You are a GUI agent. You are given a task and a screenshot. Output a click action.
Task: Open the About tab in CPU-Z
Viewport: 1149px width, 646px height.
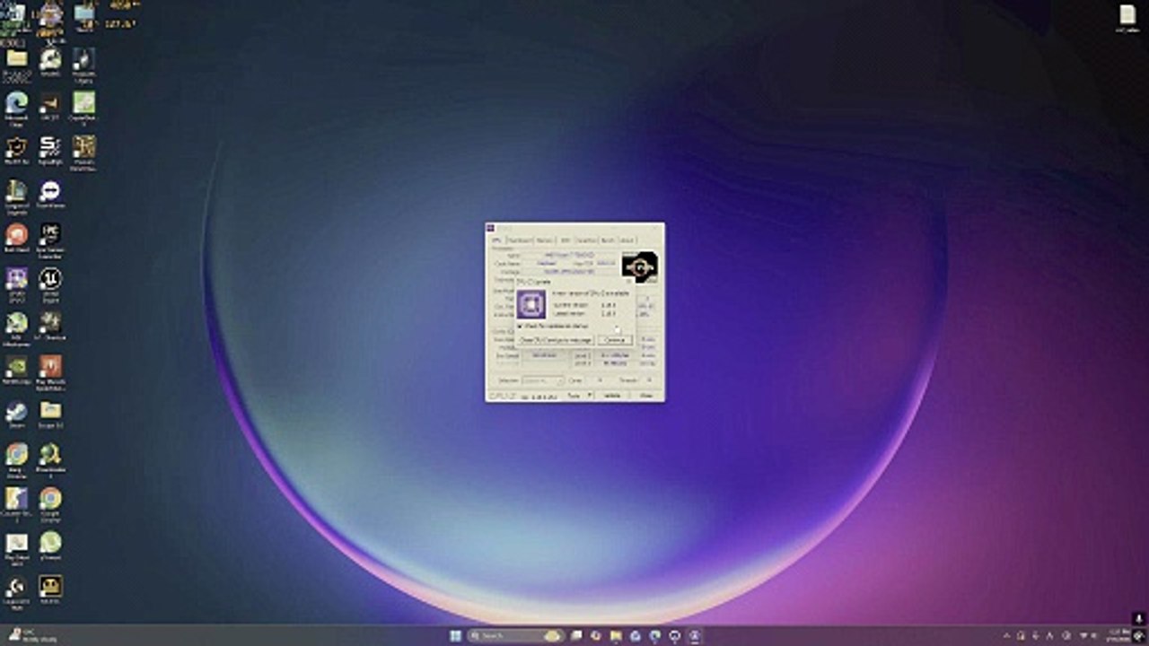[627, 240]
